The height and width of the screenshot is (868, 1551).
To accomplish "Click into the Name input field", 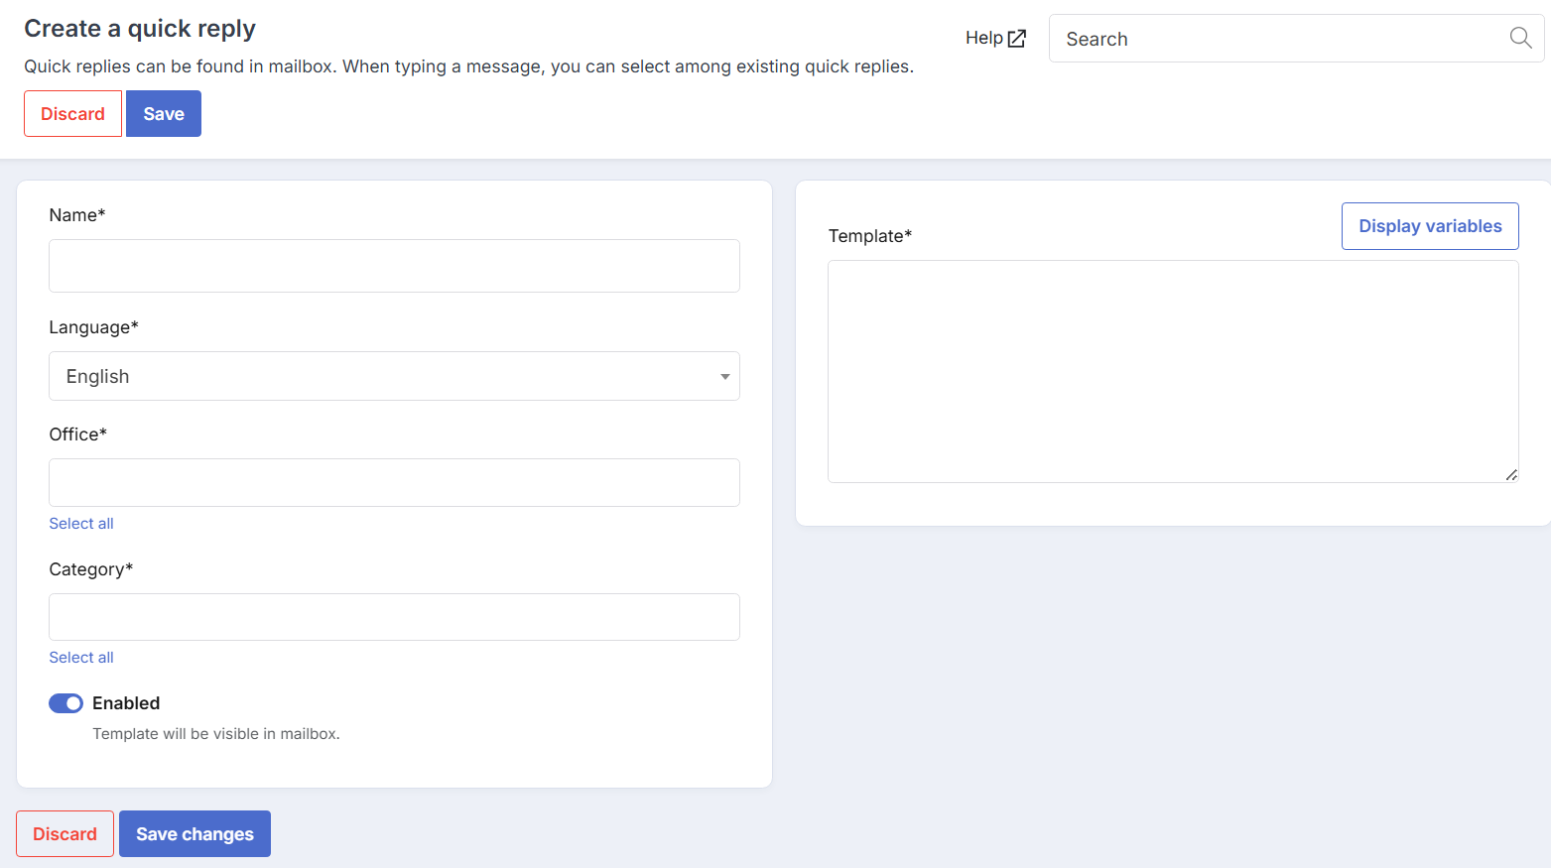I will (394, 266).
